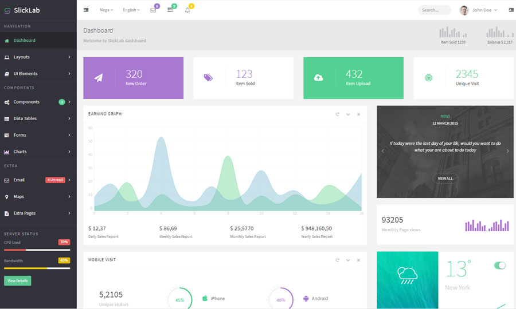Click the View All news button

coord(445,179)
